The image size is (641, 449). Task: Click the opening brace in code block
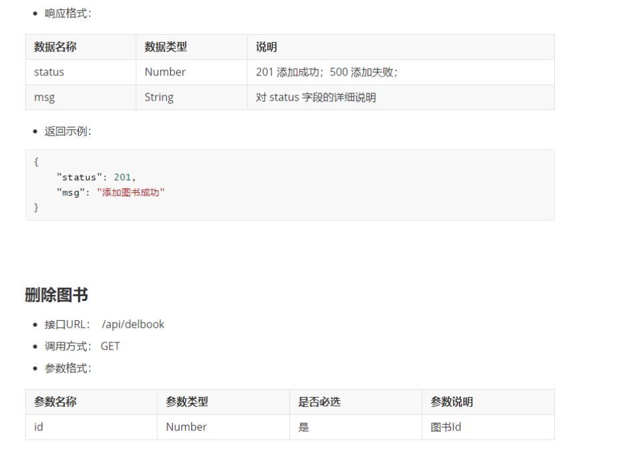36,162
